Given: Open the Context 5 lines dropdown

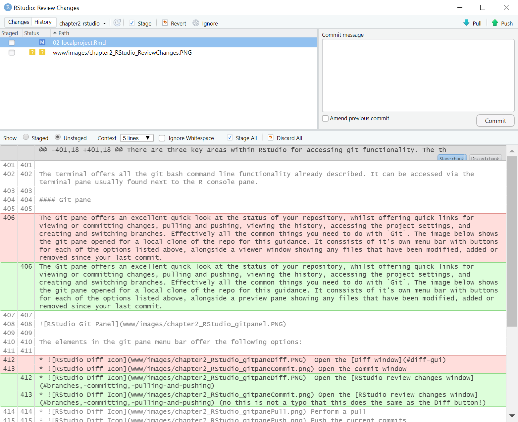Looking at the screenshot, I should (x=136, y=138).
